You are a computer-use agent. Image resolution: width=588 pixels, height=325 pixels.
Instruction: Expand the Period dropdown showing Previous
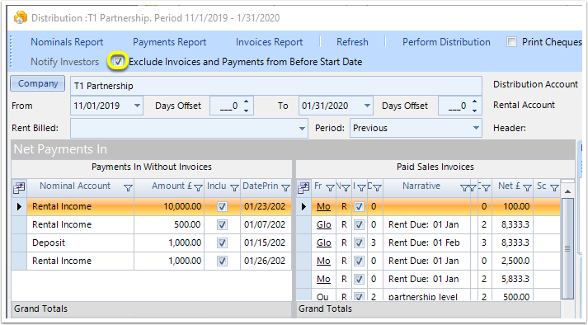476,128
